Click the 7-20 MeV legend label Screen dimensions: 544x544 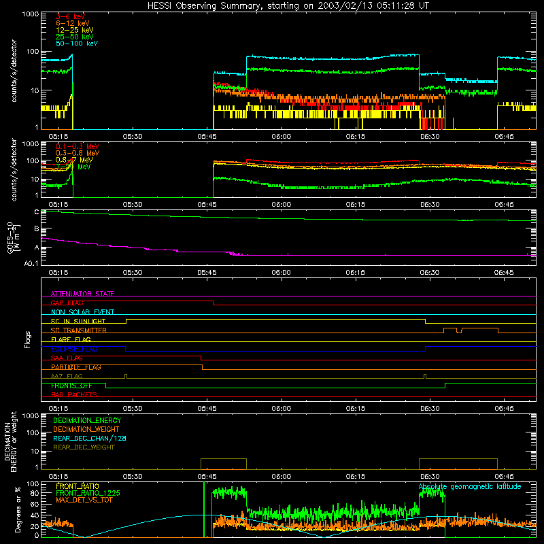pyautogui.click(x=73, y=167)
